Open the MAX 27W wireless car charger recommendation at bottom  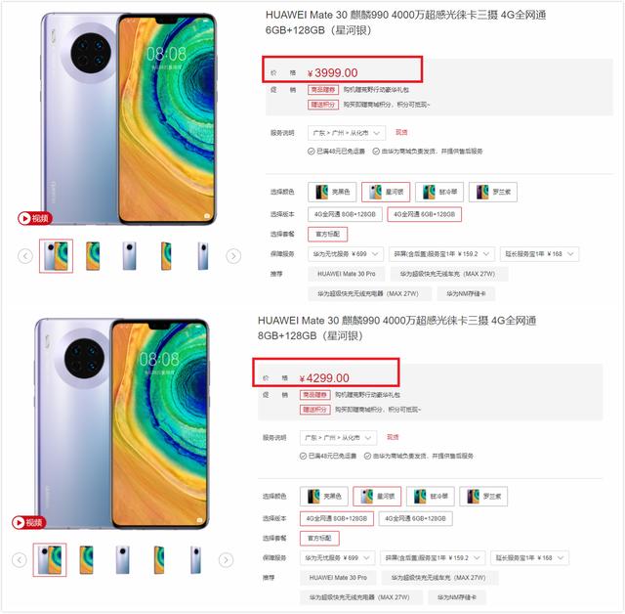(438, 578)
